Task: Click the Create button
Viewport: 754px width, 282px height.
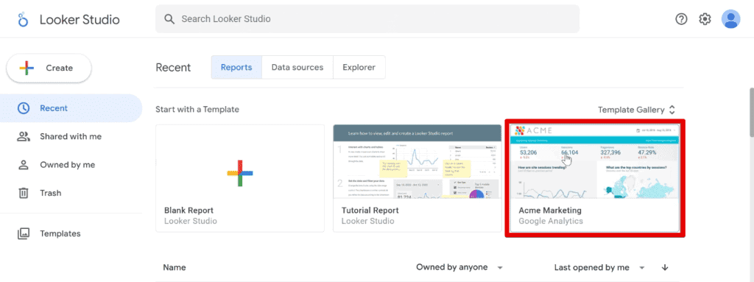Action: [x=49, y=68]
